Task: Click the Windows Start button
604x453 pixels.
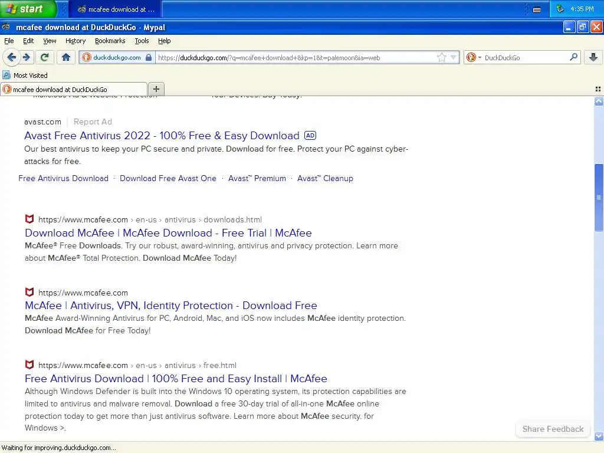Action: pyautogui.click(x=28, y=9)
